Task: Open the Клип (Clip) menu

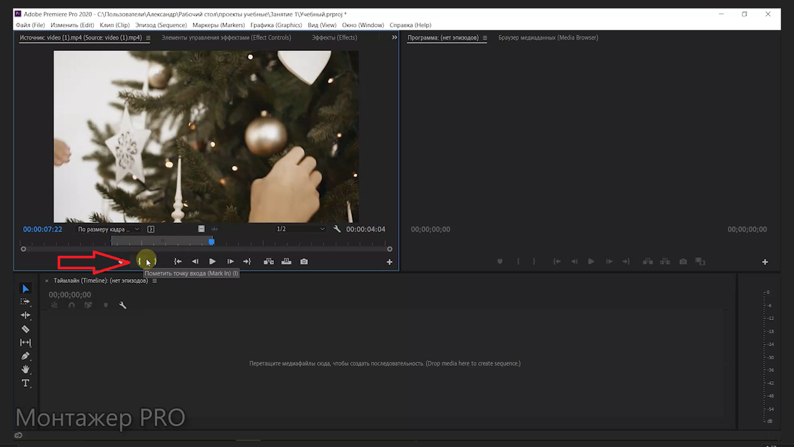Action: coord(114,25)
